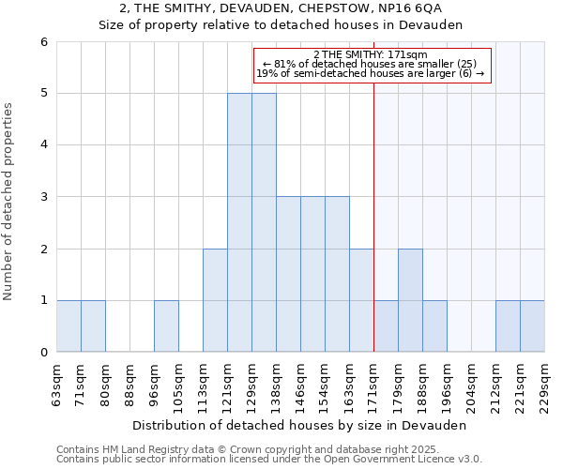Select the histogram bar for 96–105sqm
563x469 pixels.
(x=167, y=325)
